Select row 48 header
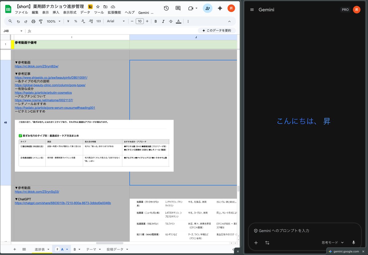This screenshot has height=255, width=368. point(6,123)
